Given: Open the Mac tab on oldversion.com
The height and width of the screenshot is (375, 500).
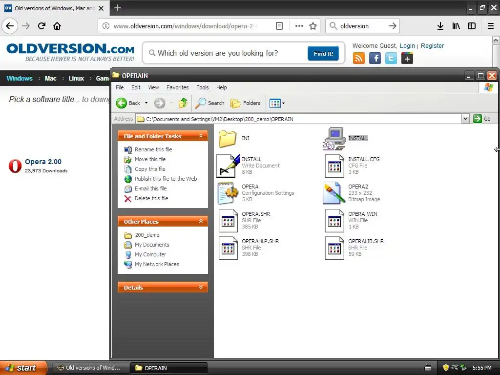Looking at the screenshot, I should point(50,79).
